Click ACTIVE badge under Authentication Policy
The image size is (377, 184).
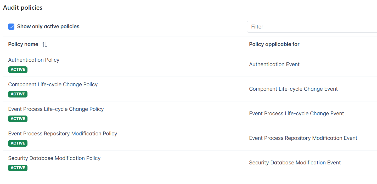[x=18, y=70]
